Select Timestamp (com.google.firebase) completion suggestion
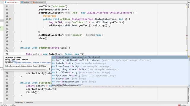190x106 pixels. coord(120,57)
